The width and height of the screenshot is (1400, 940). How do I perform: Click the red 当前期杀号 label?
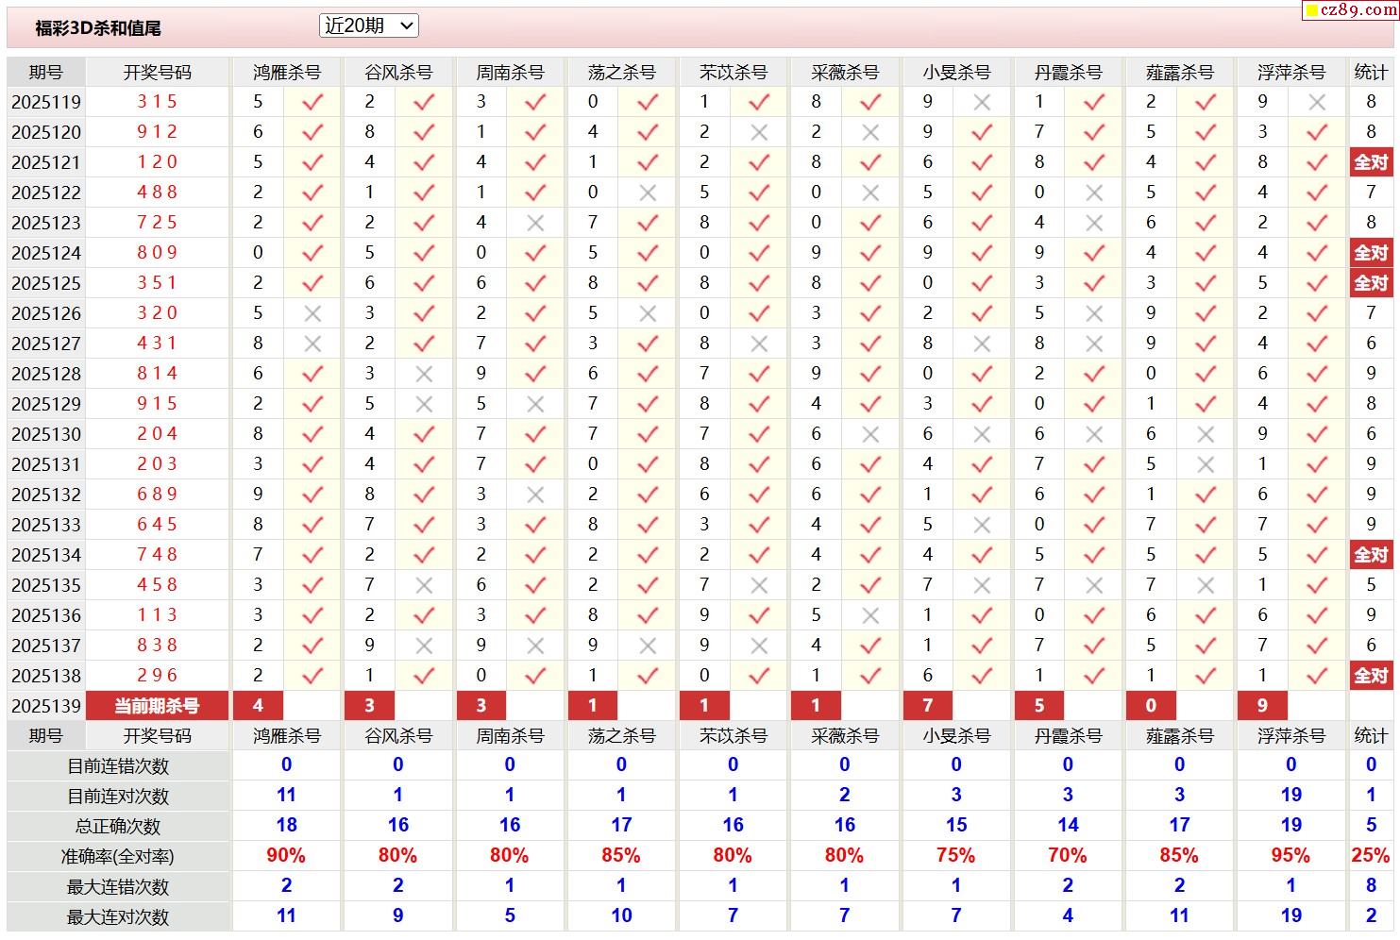click(157, 706)
